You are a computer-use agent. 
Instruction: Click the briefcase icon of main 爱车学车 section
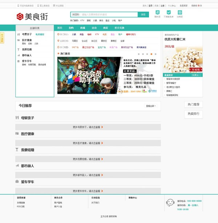(17, 182)
